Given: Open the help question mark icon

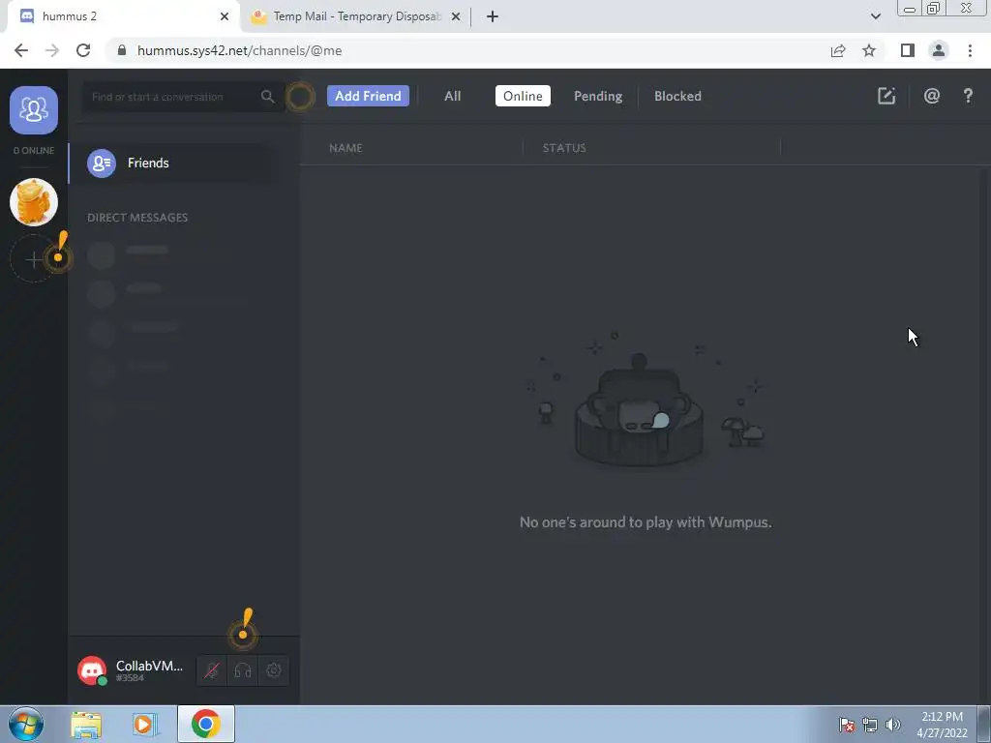Looking at the screenshot, I should point(968,96).
